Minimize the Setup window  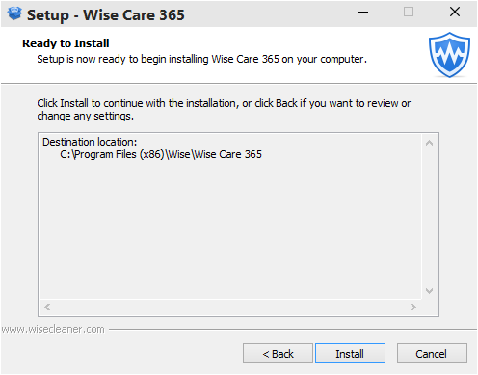tap(363, 13)
